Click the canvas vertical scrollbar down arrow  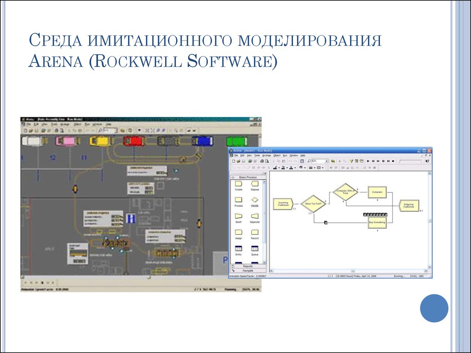tap(430, 267)
